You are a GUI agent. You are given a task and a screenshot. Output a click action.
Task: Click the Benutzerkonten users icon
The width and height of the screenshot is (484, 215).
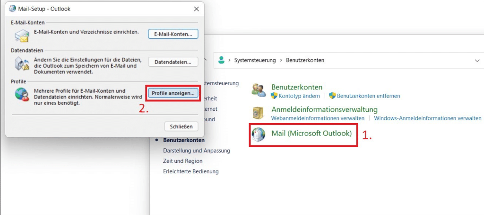pos(259,90)
